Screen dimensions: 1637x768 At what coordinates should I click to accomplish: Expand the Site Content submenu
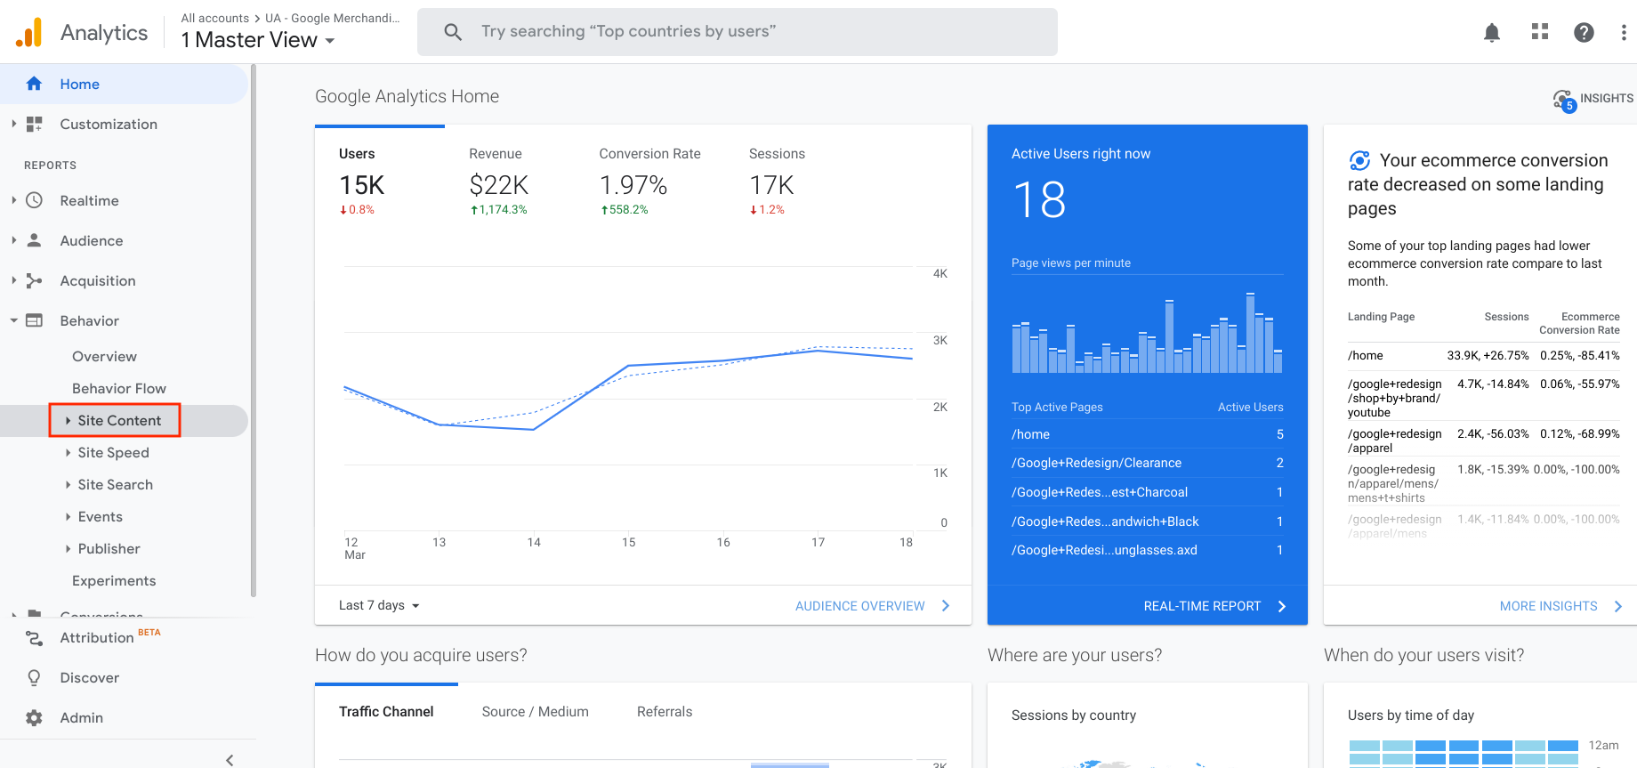[x=115, y=420]
